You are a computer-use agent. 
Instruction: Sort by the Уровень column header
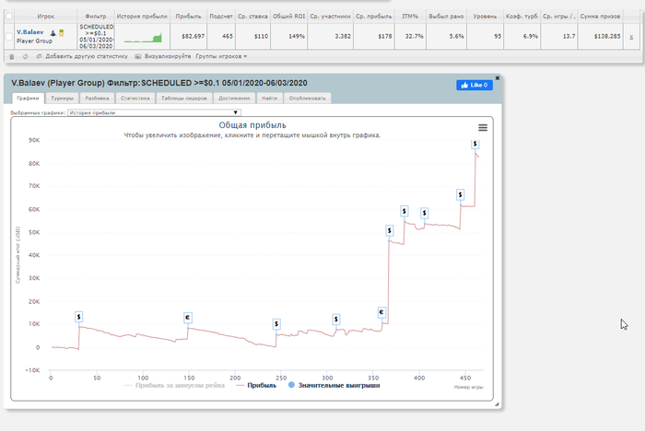coord(485,17)
